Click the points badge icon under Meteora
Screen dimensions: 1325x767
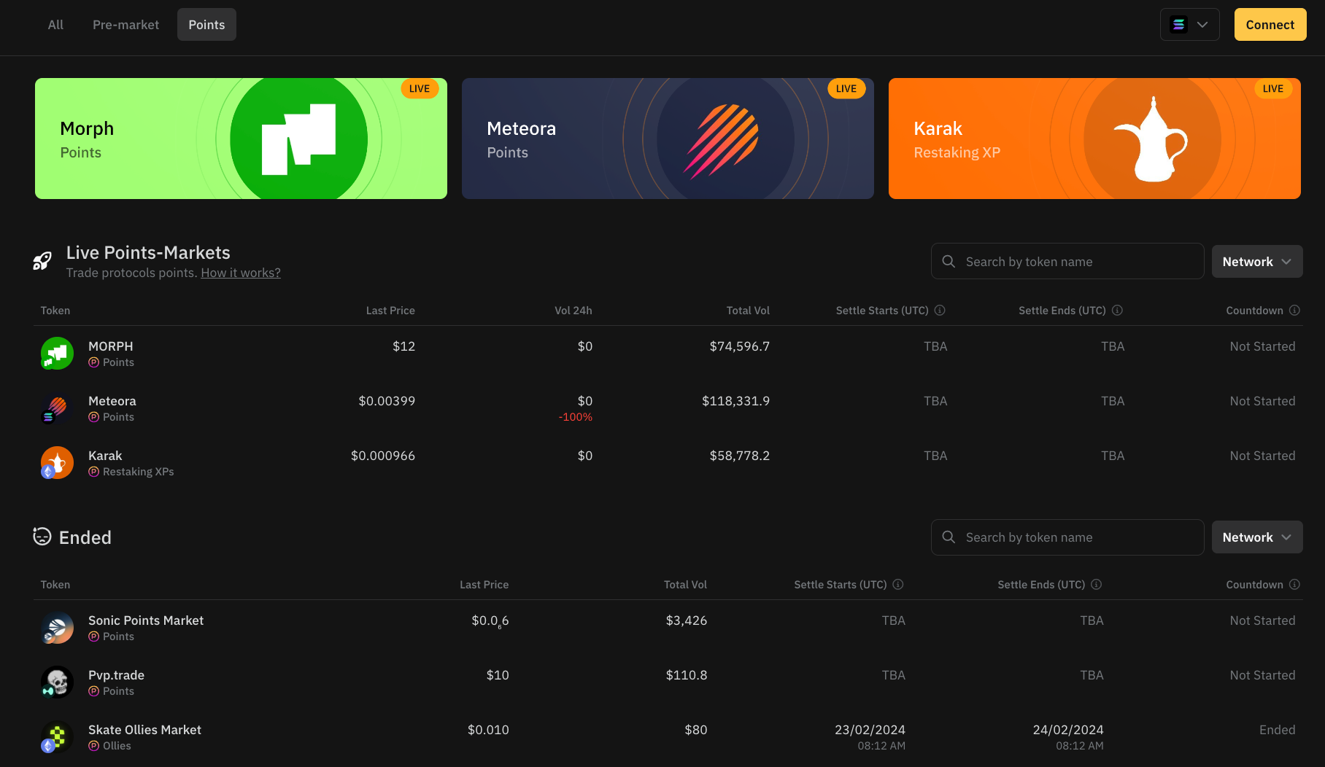click(x=93, y=417)
